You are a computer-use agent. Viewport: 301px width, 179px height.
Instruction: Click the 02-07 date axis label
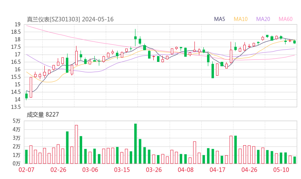(x=26, y=170)
